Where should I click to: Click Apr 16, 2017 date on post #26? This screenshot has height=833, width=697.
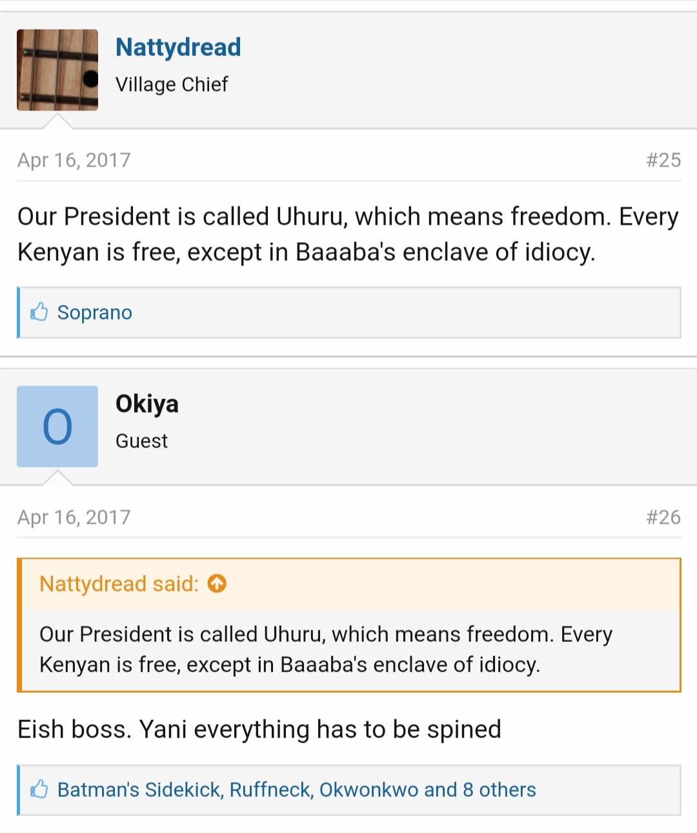point(74,517)
